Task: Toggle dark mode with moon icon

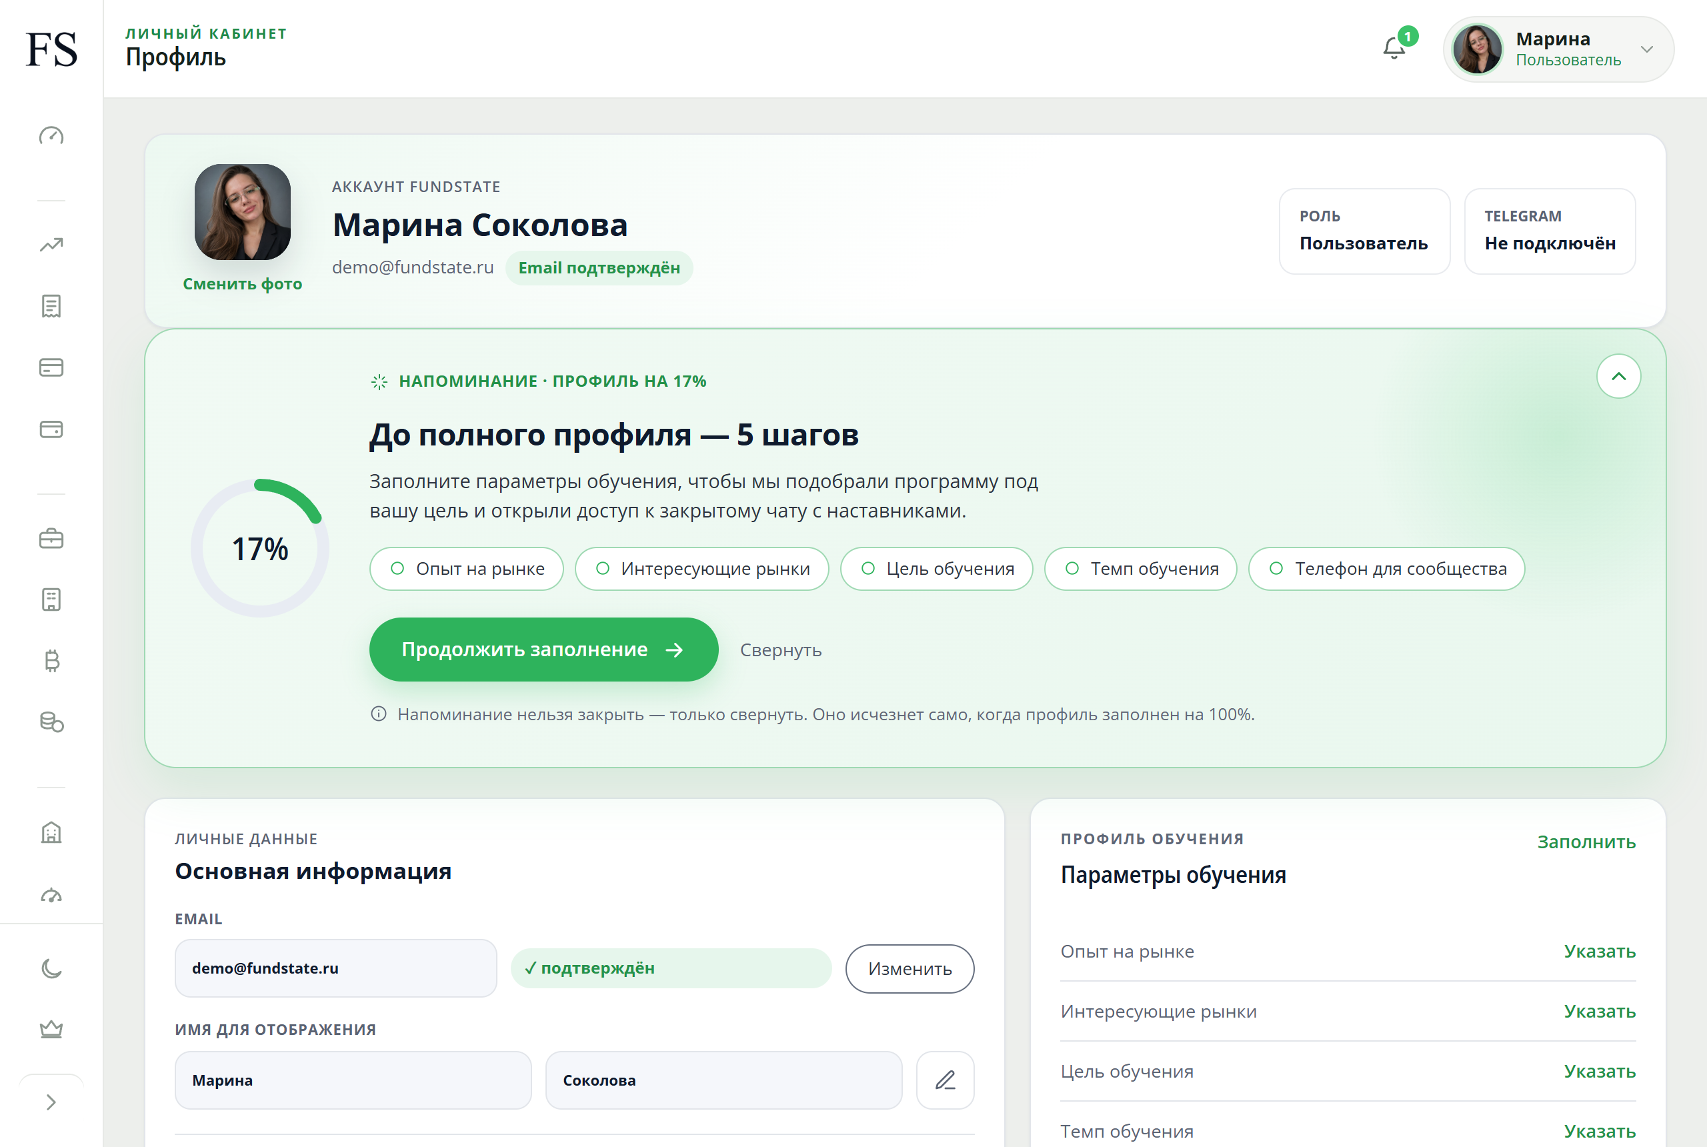Action: [51, 968]
